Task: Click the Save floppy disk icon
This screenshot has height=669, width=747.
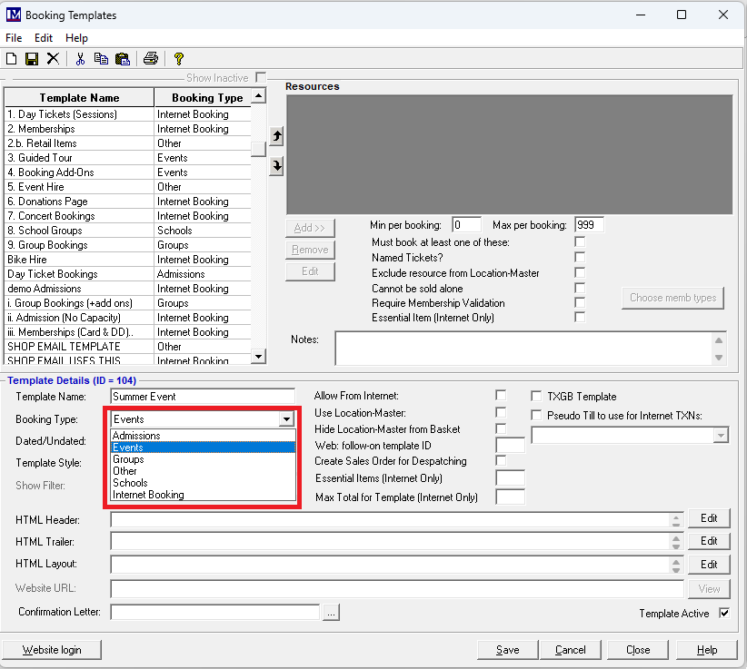Action: pyautogui.click(x=32, y=59)
